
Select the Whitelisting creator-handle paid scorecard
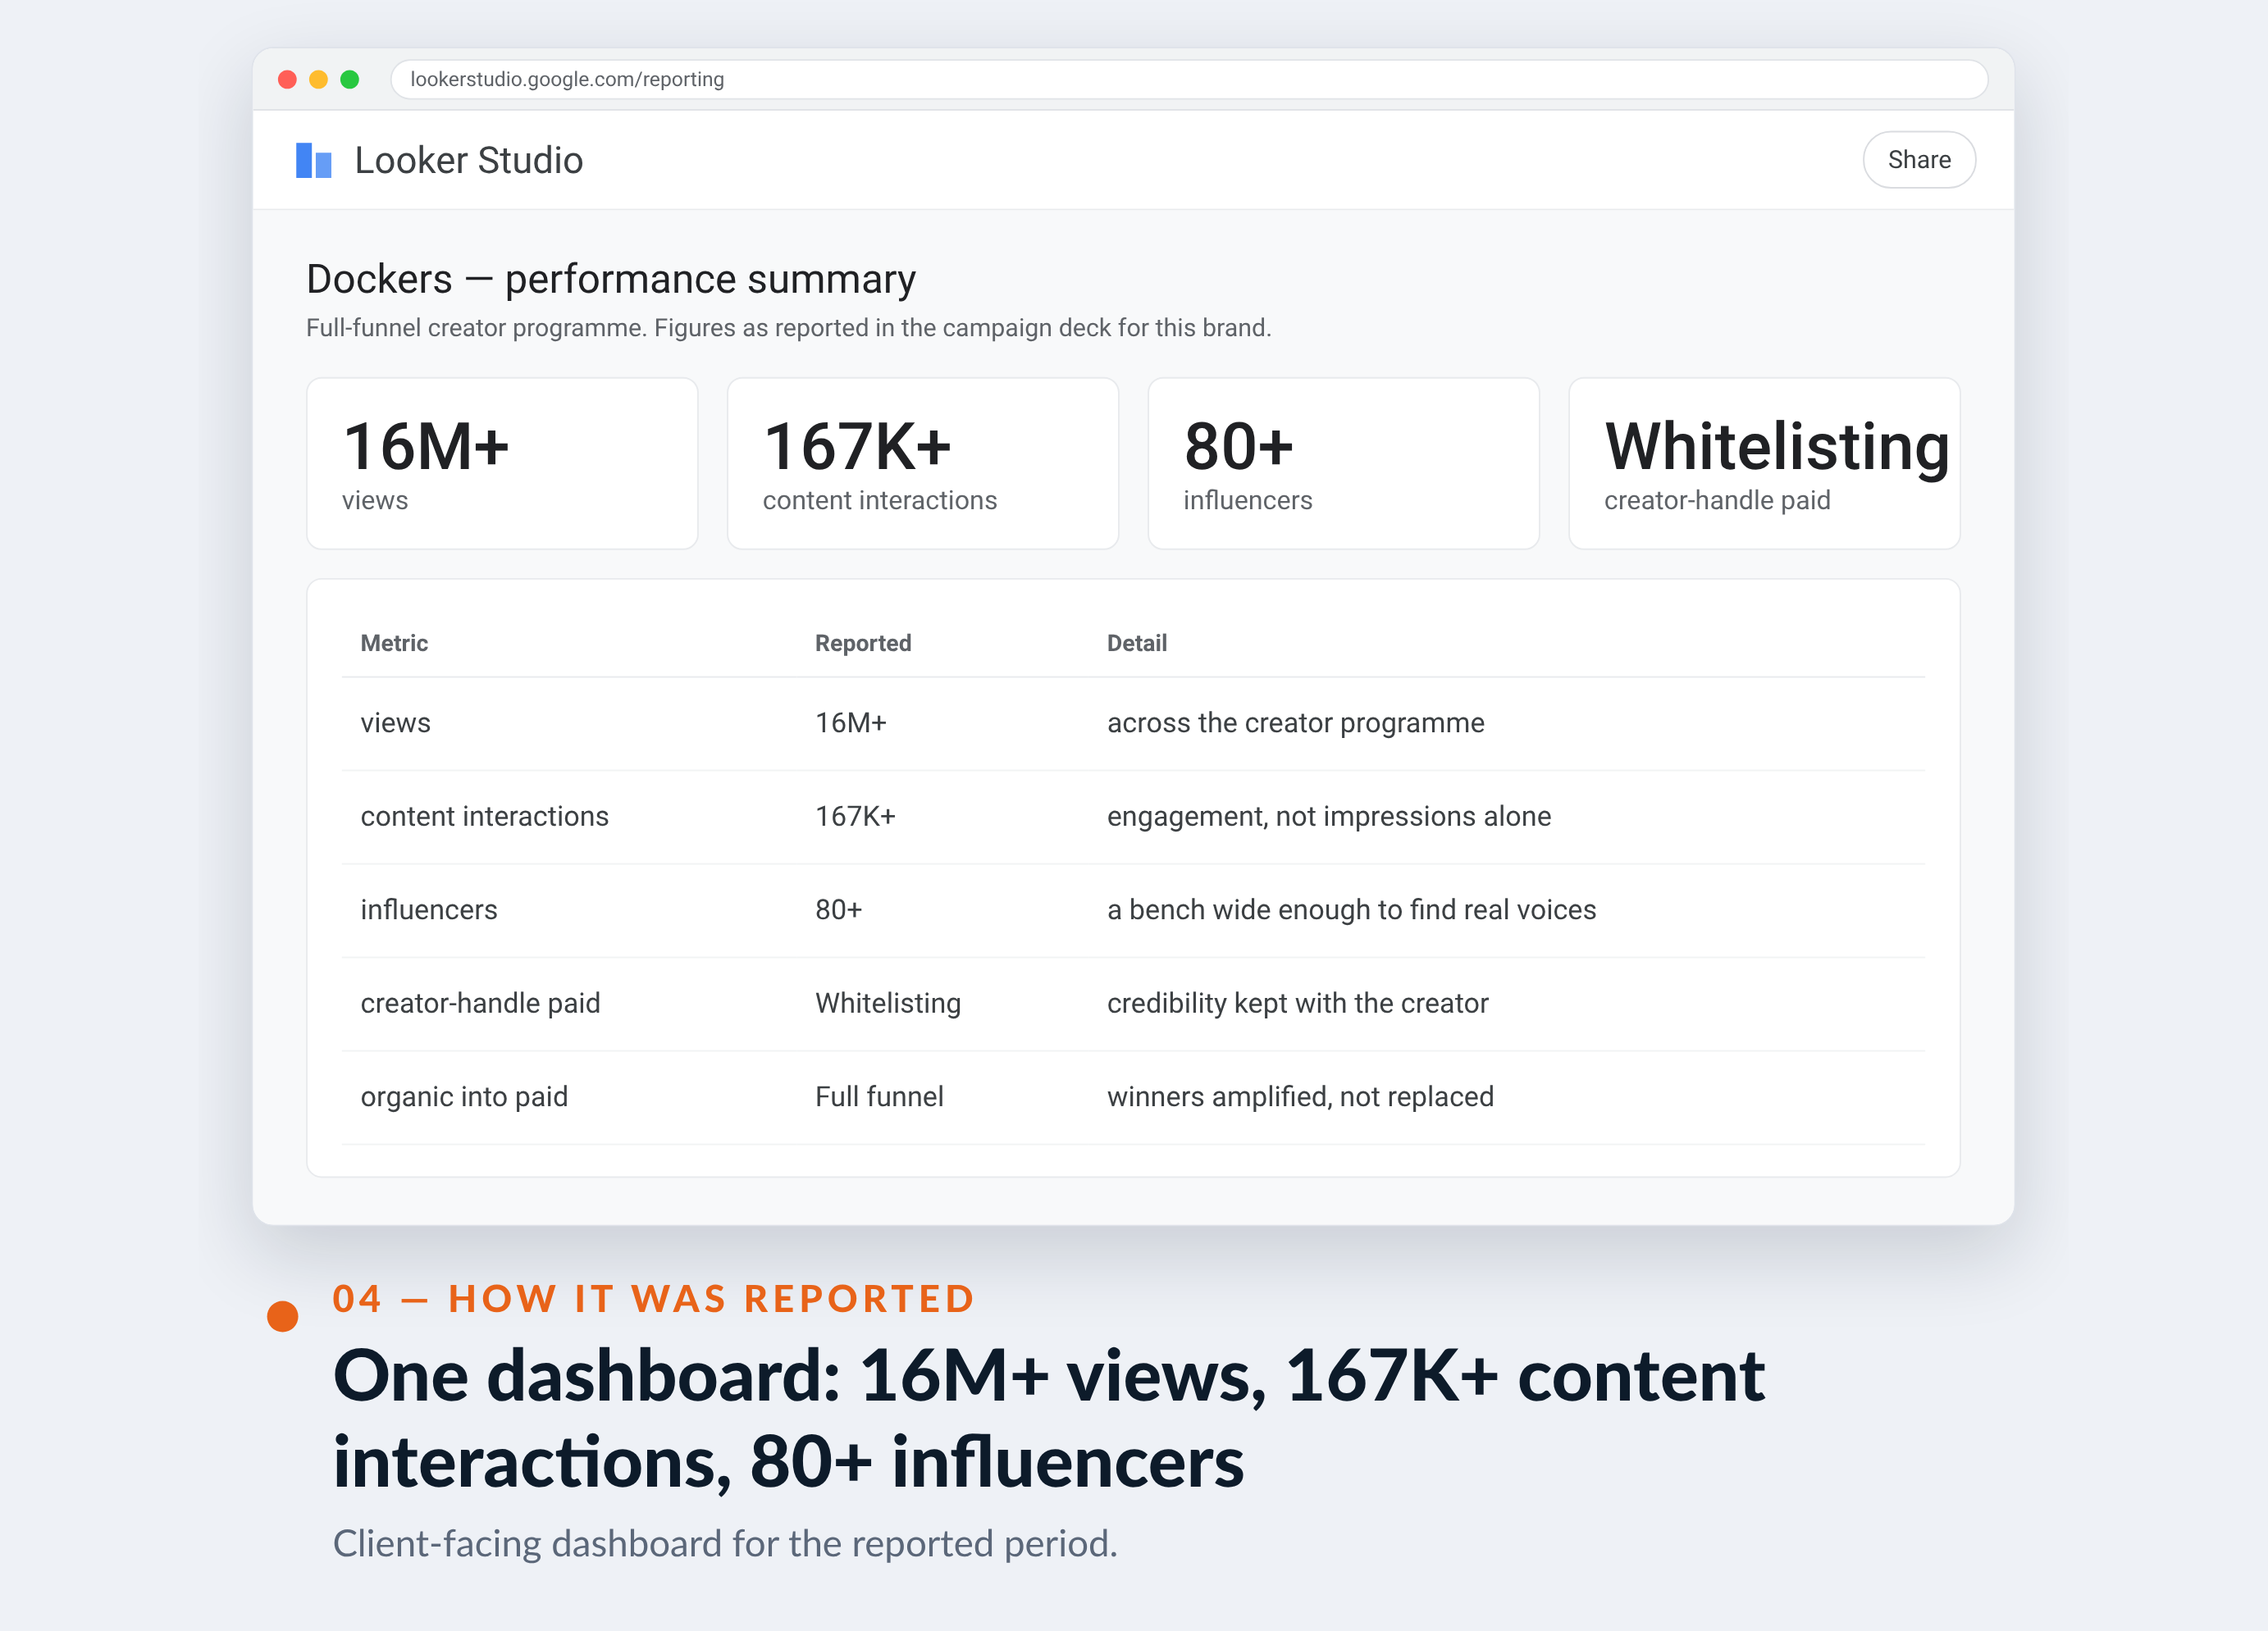tap(1764, 463)
